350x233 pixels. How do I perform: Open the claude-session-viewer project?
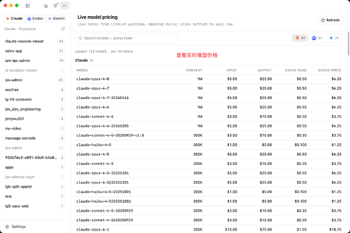35,41
